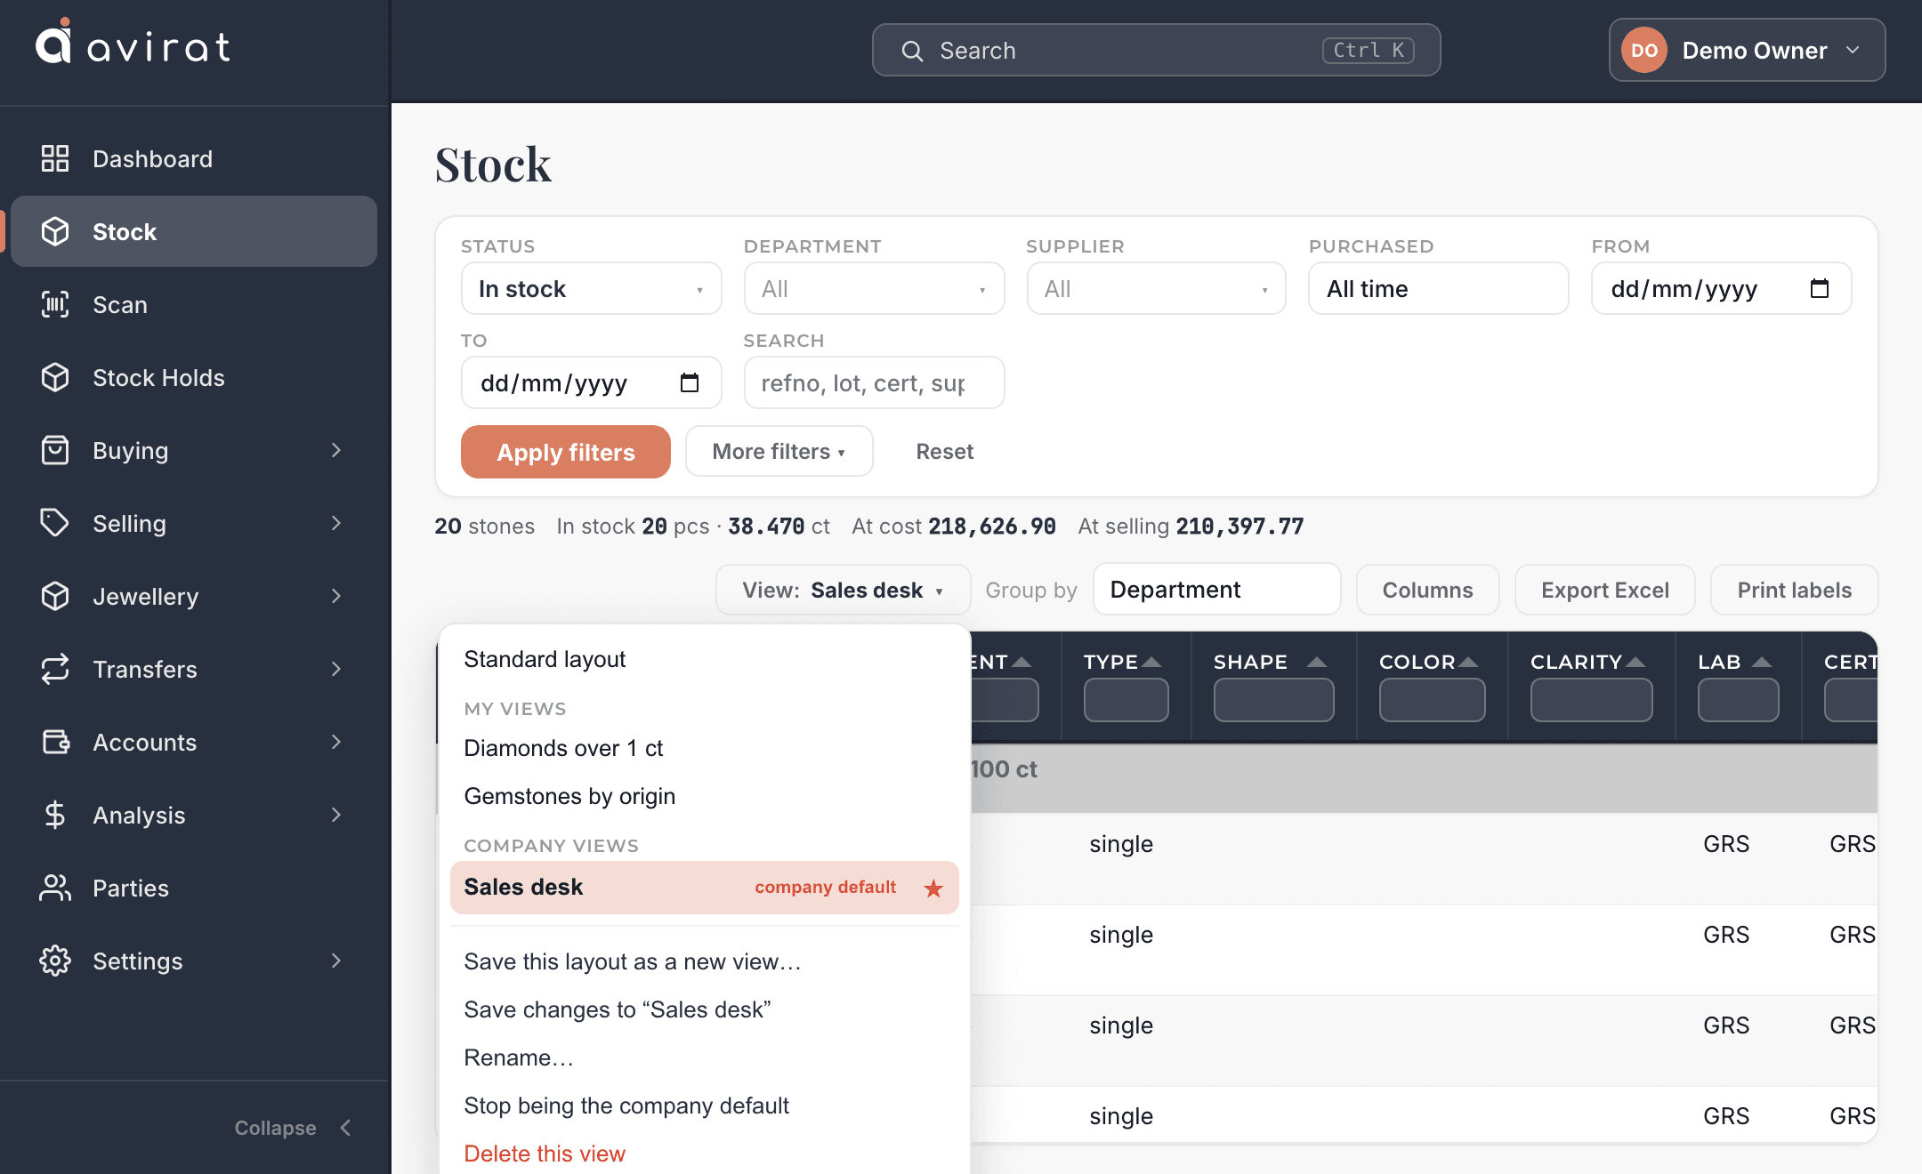Sort by the TYPE column arrow

(x=1151, y=662)
